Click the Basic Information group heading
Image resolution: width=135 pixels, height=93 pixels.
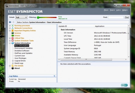[x=68, y=30]
